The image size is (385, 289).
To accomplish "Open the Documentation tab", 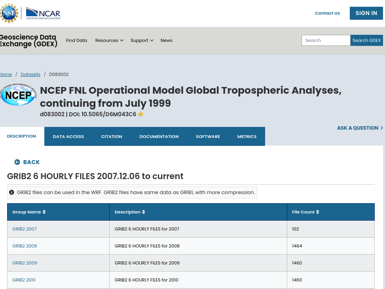I will click(159, 136).
